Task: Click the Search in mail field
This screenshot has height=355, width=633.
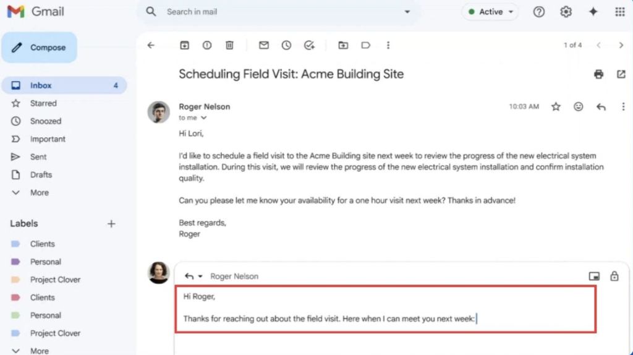Action: (x=278, y=12)
